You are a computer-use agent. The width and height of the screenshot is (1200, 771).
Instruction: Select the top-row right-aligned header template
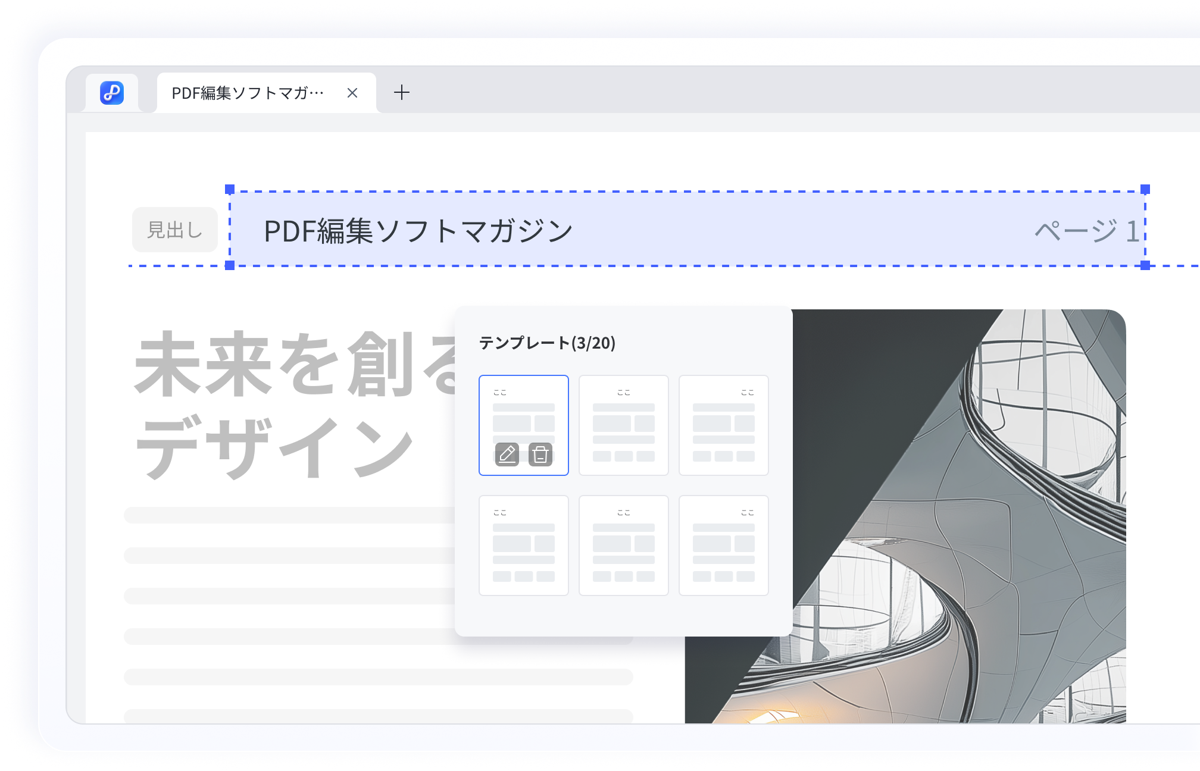[x=724, y=425]
